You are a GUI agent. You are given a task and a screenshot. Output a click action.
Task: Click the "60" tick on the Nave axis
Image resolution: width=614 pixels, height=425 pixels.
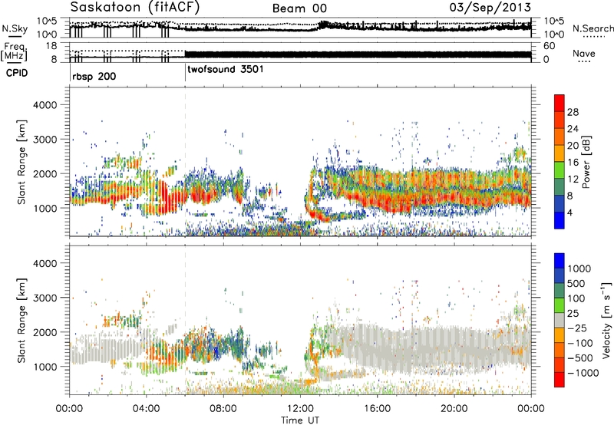click(x=550, y=46)
